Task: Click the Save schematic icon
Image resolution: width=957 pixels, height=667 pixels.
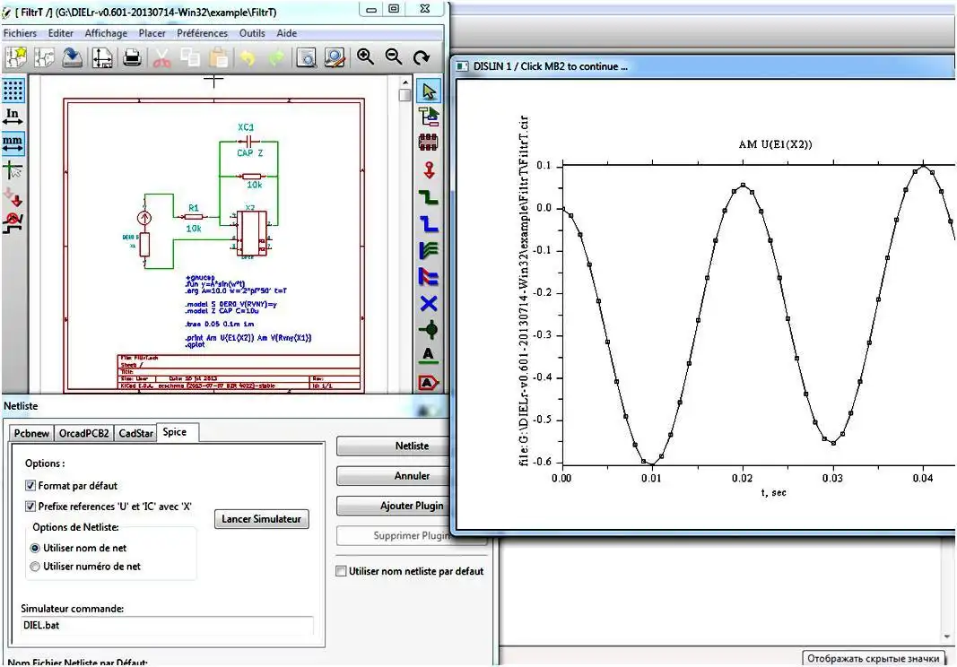Action: 73,57
